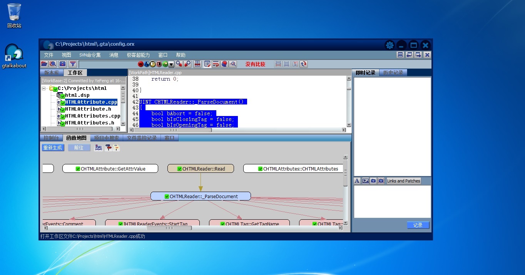Toggle the green check on CHTMLAttribute::GetAttrValue node
525x275 pixels.
[78, 169]
